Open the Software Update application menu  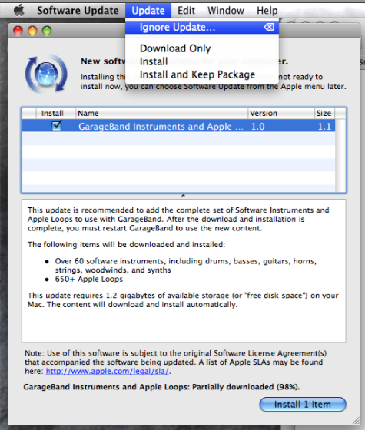coord(78,11)
